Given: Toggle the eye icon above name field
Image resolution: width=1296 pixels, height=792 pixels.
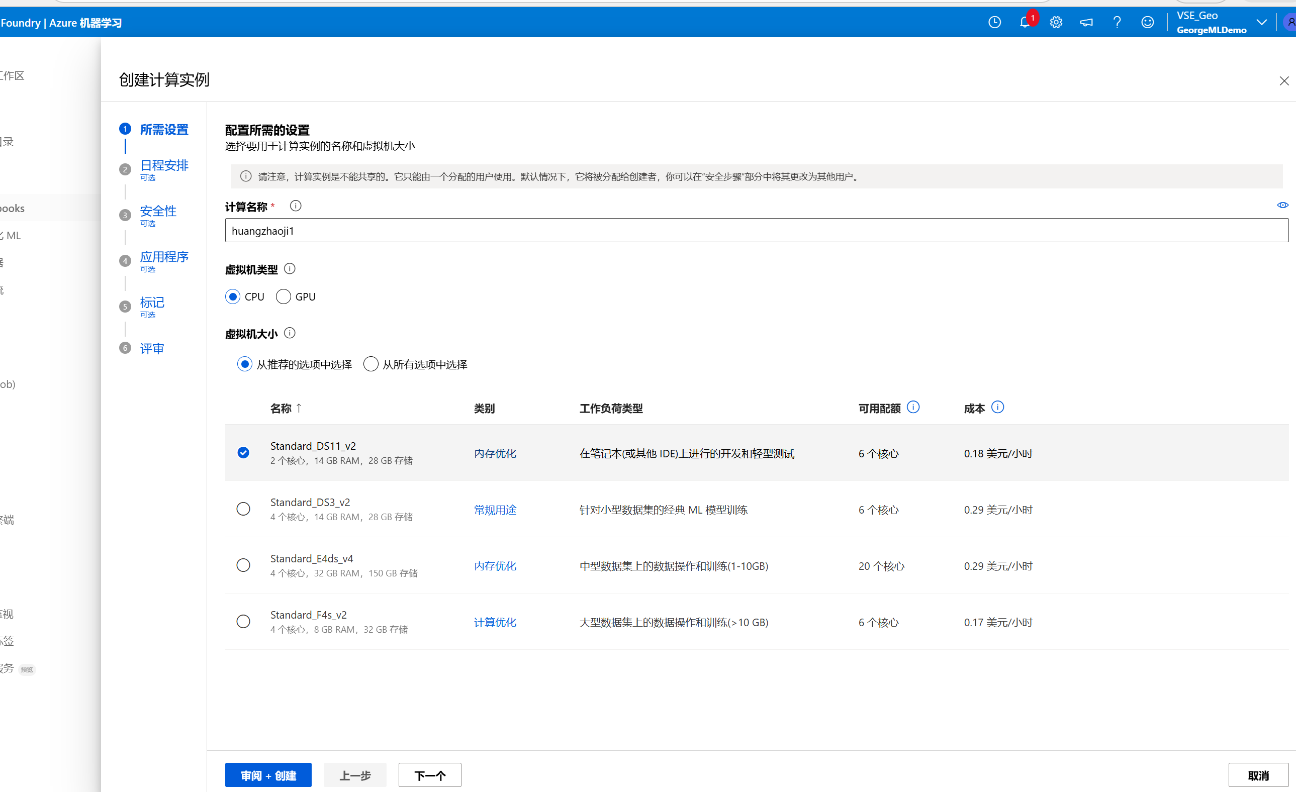Looking at the screenshot, I should coord(1282,205).
